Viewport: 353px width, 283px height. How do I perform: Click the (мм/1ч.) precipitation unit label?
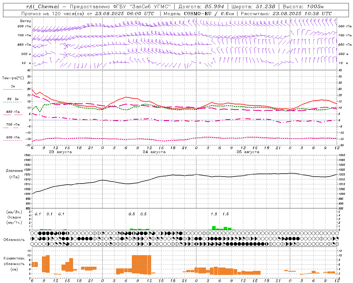point(14,222)
